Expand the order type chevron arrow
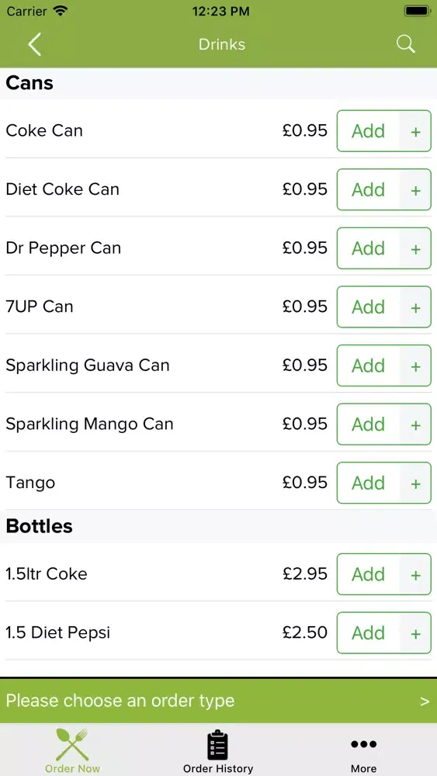437x776 pixels. [x=424, y=702]
